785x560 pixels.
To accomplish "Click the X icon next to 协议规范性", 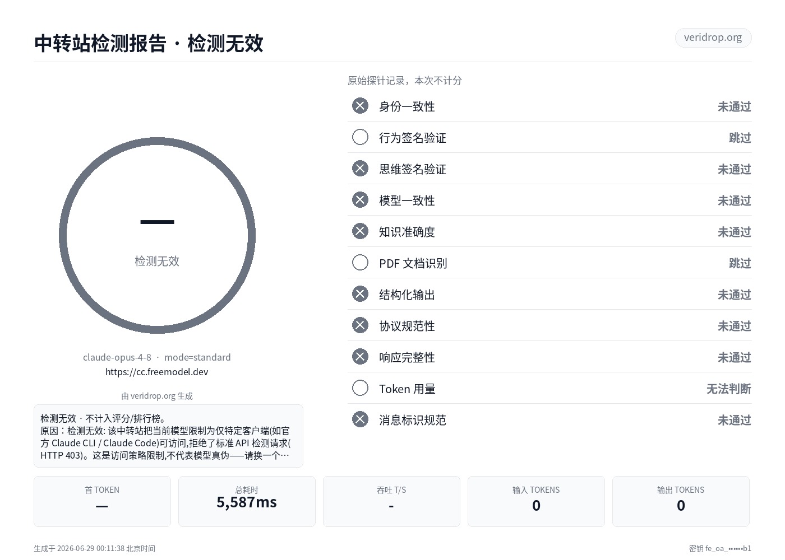I will [360, 325].
